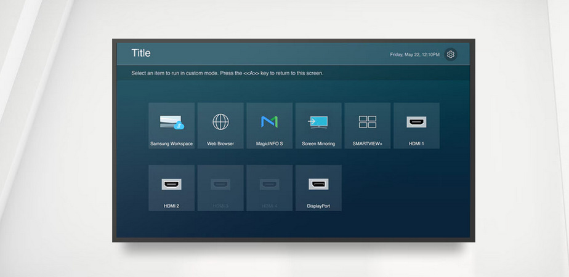Launch Web Browser via globe icon
569x277 pixels.
(220, 122)
